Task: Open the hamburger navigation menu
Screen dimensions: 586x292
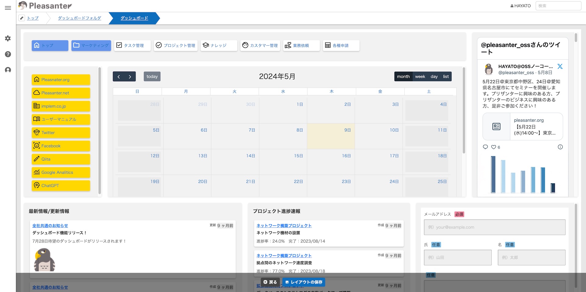Action: click(8, 8)
